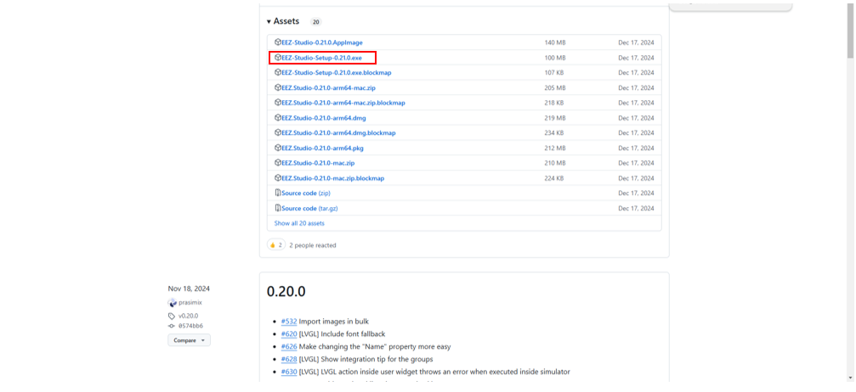The height and width of the screenshot is (392, 856).
Task: Toggle the thumbs up reaction
Action: [275, 245]
